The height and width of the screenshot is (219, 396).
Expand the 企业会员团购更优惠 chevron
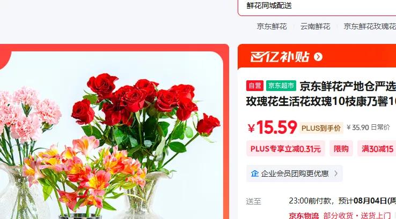pyautogui.click(x=336, y=173)
